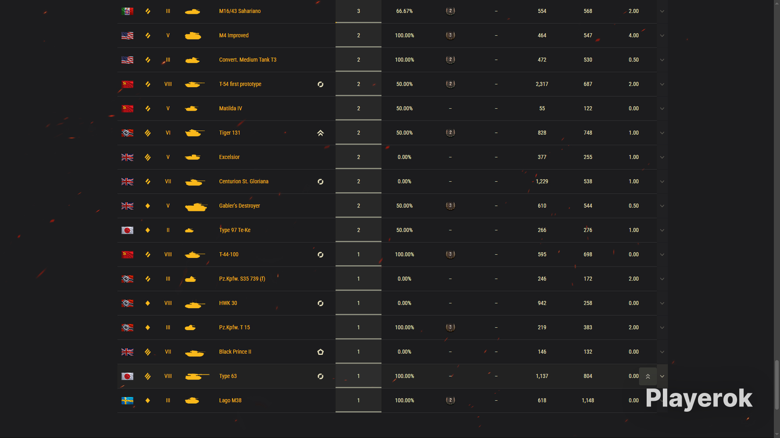
Task: Click the tank silhouette icon for Type 63
Action: 197,376
